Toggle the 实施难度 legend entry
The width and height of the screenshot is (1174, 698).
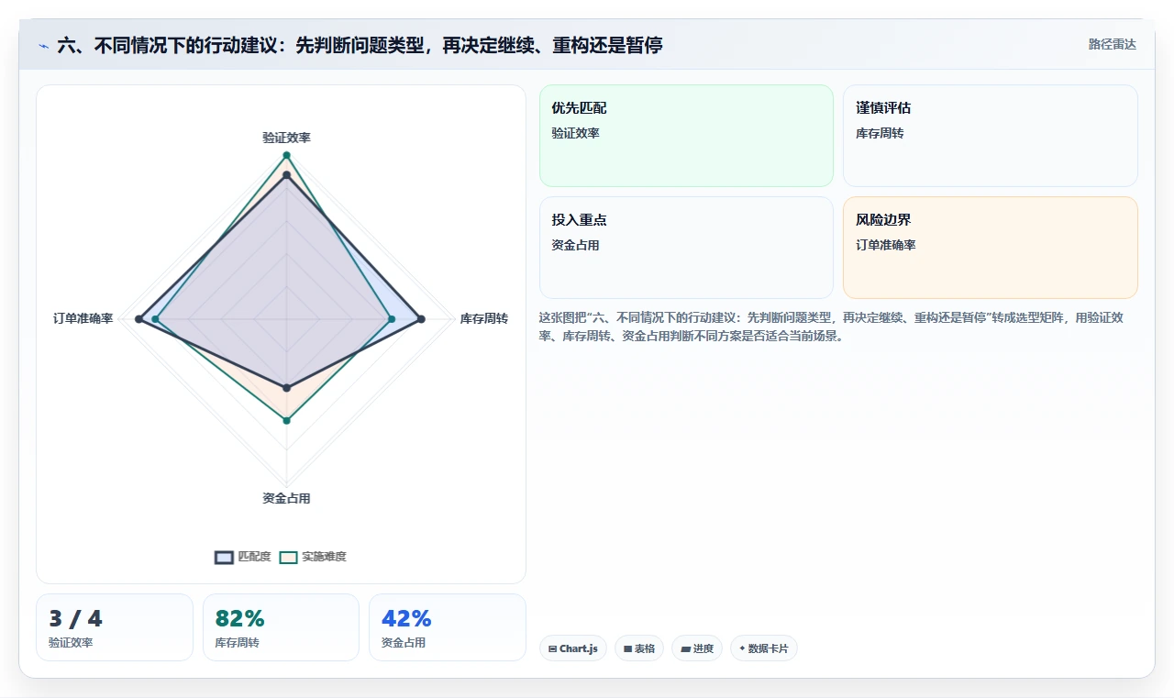pos(313,557)
